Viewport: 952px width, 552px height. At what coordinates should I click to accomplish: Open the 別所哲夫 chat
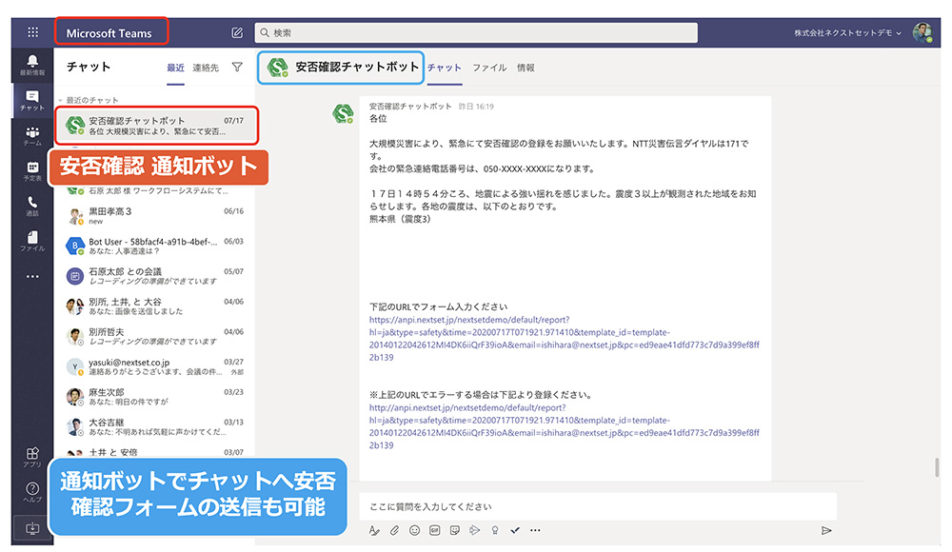(155, 336)
